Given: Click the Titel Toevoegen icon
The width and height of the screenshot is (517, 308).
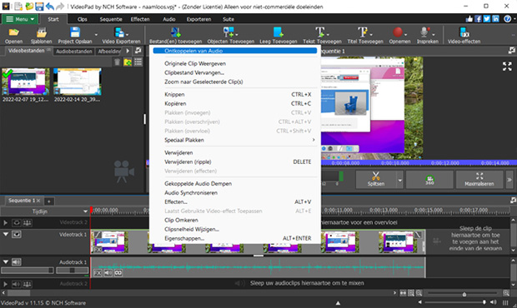Looking at the screenshot, I should [363, 32].
